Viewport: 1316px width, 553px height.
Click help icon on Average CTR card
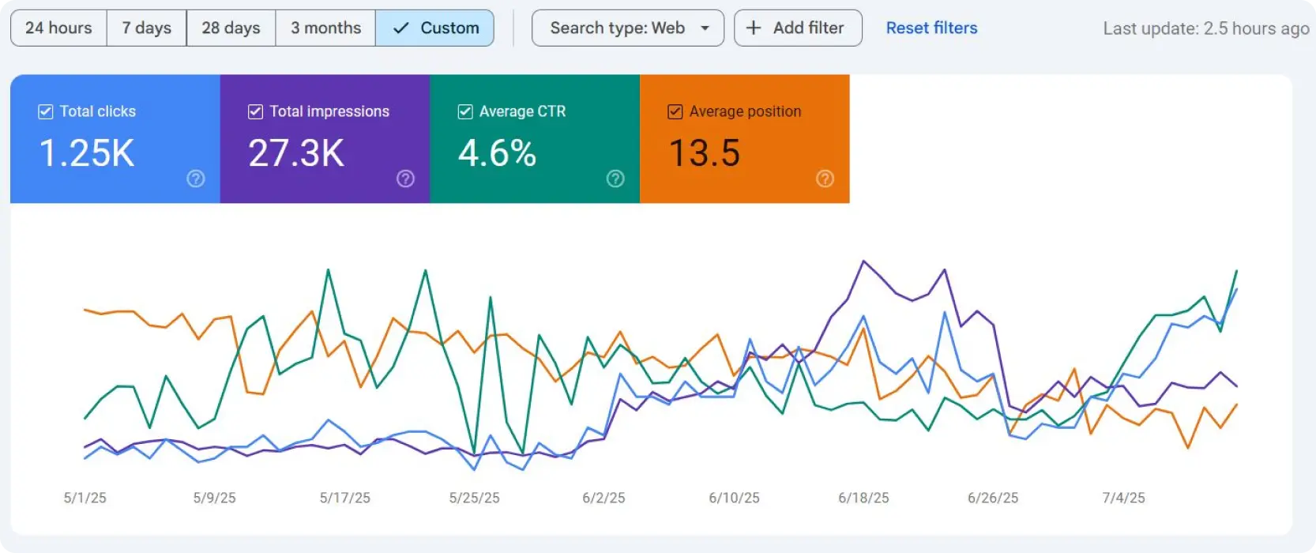point(615,179)
